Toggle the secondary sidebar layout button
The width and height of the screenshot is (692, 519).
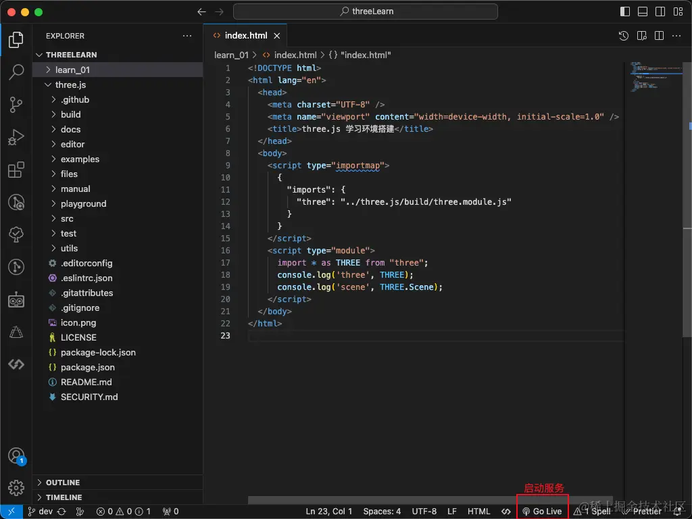point(660,11)
